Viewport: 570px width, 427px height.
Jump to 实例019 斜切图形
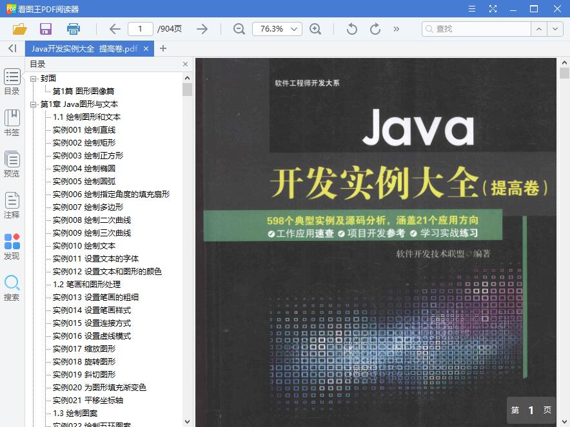(x=84, y=375)
